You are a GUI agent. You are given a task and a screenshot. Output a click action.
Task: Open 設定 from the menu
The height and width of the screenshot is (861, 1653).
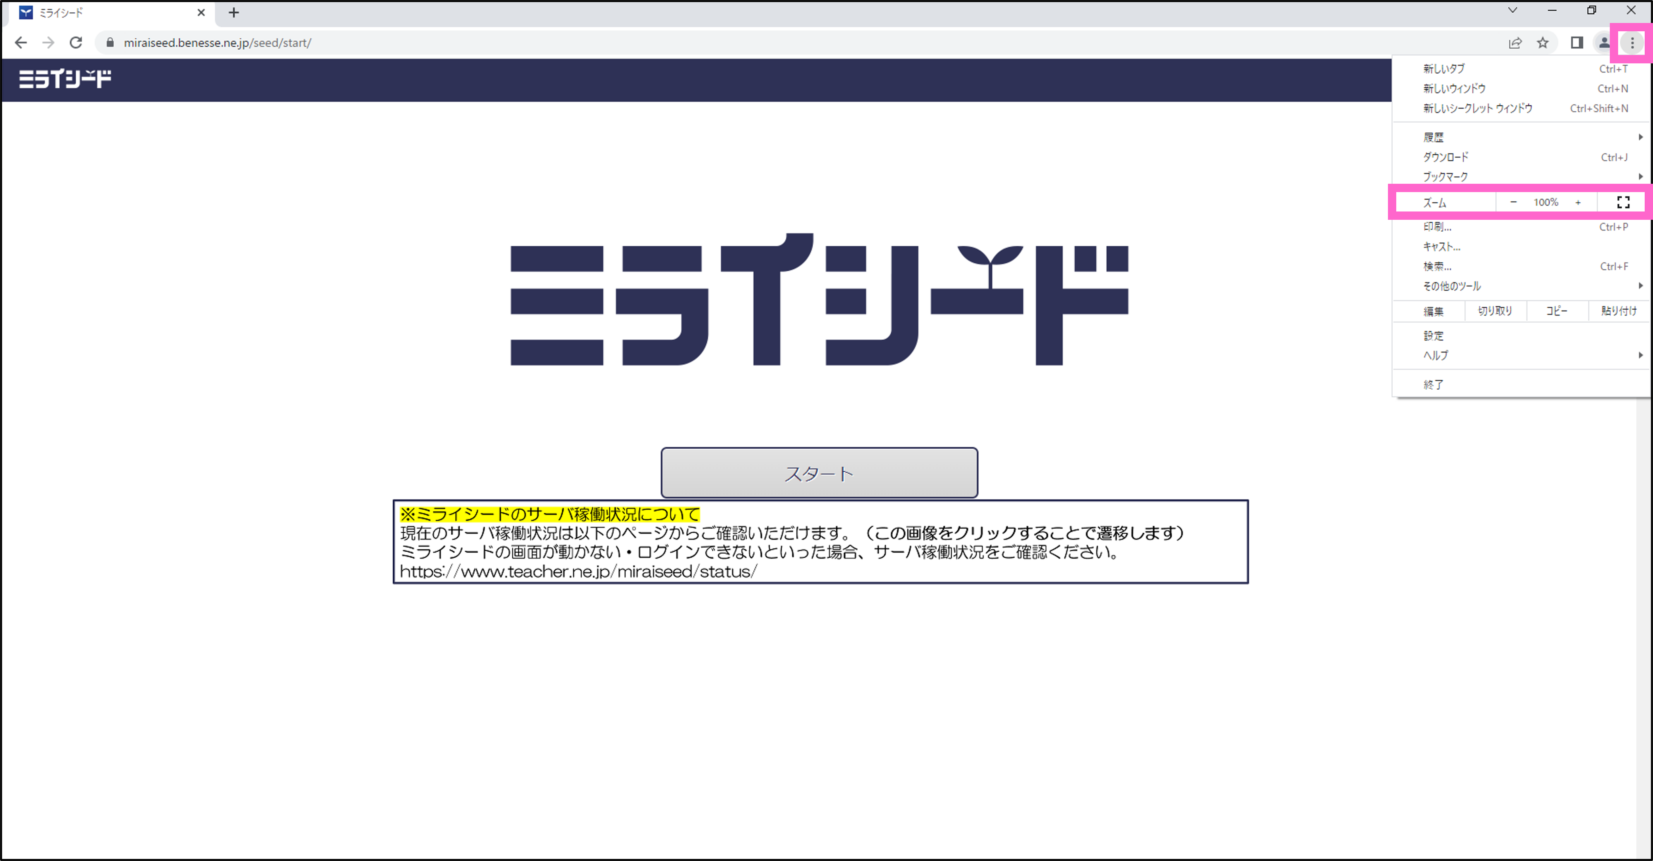(1521, 335)
